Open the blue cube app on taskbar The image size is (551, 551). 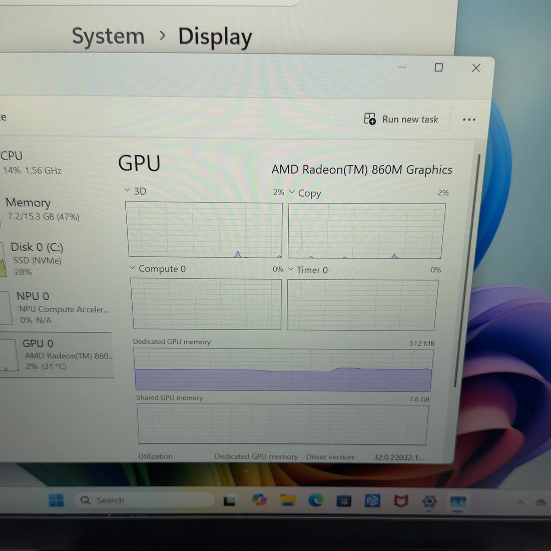pos(372,500)
